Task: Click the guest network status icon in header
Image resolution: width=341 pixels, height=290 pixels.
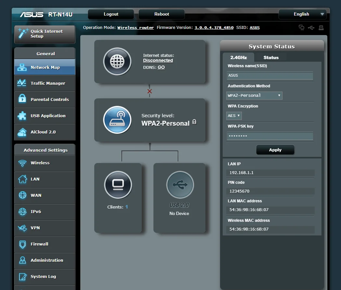Action: pos(301,27)
